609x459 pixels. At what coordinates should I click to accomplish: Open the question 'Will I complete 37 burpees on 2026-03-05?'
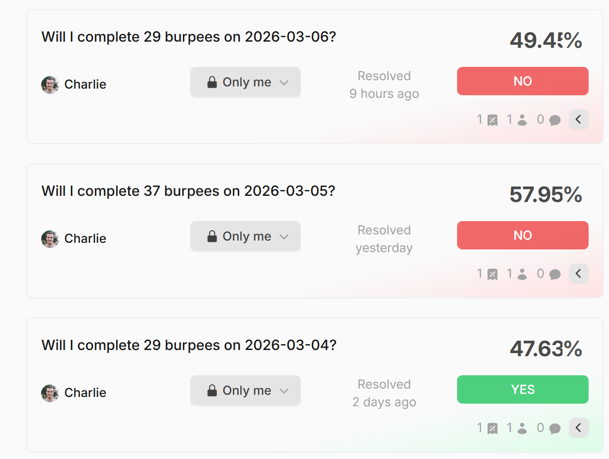pyautogui.click(x=188, y=191)
